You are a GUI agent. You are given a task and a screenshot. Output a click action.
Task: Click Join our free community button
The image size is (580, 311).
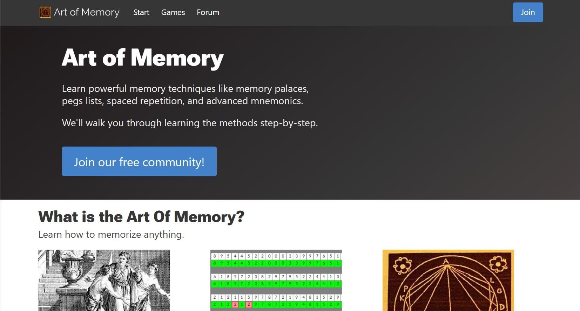coord(139,161)
